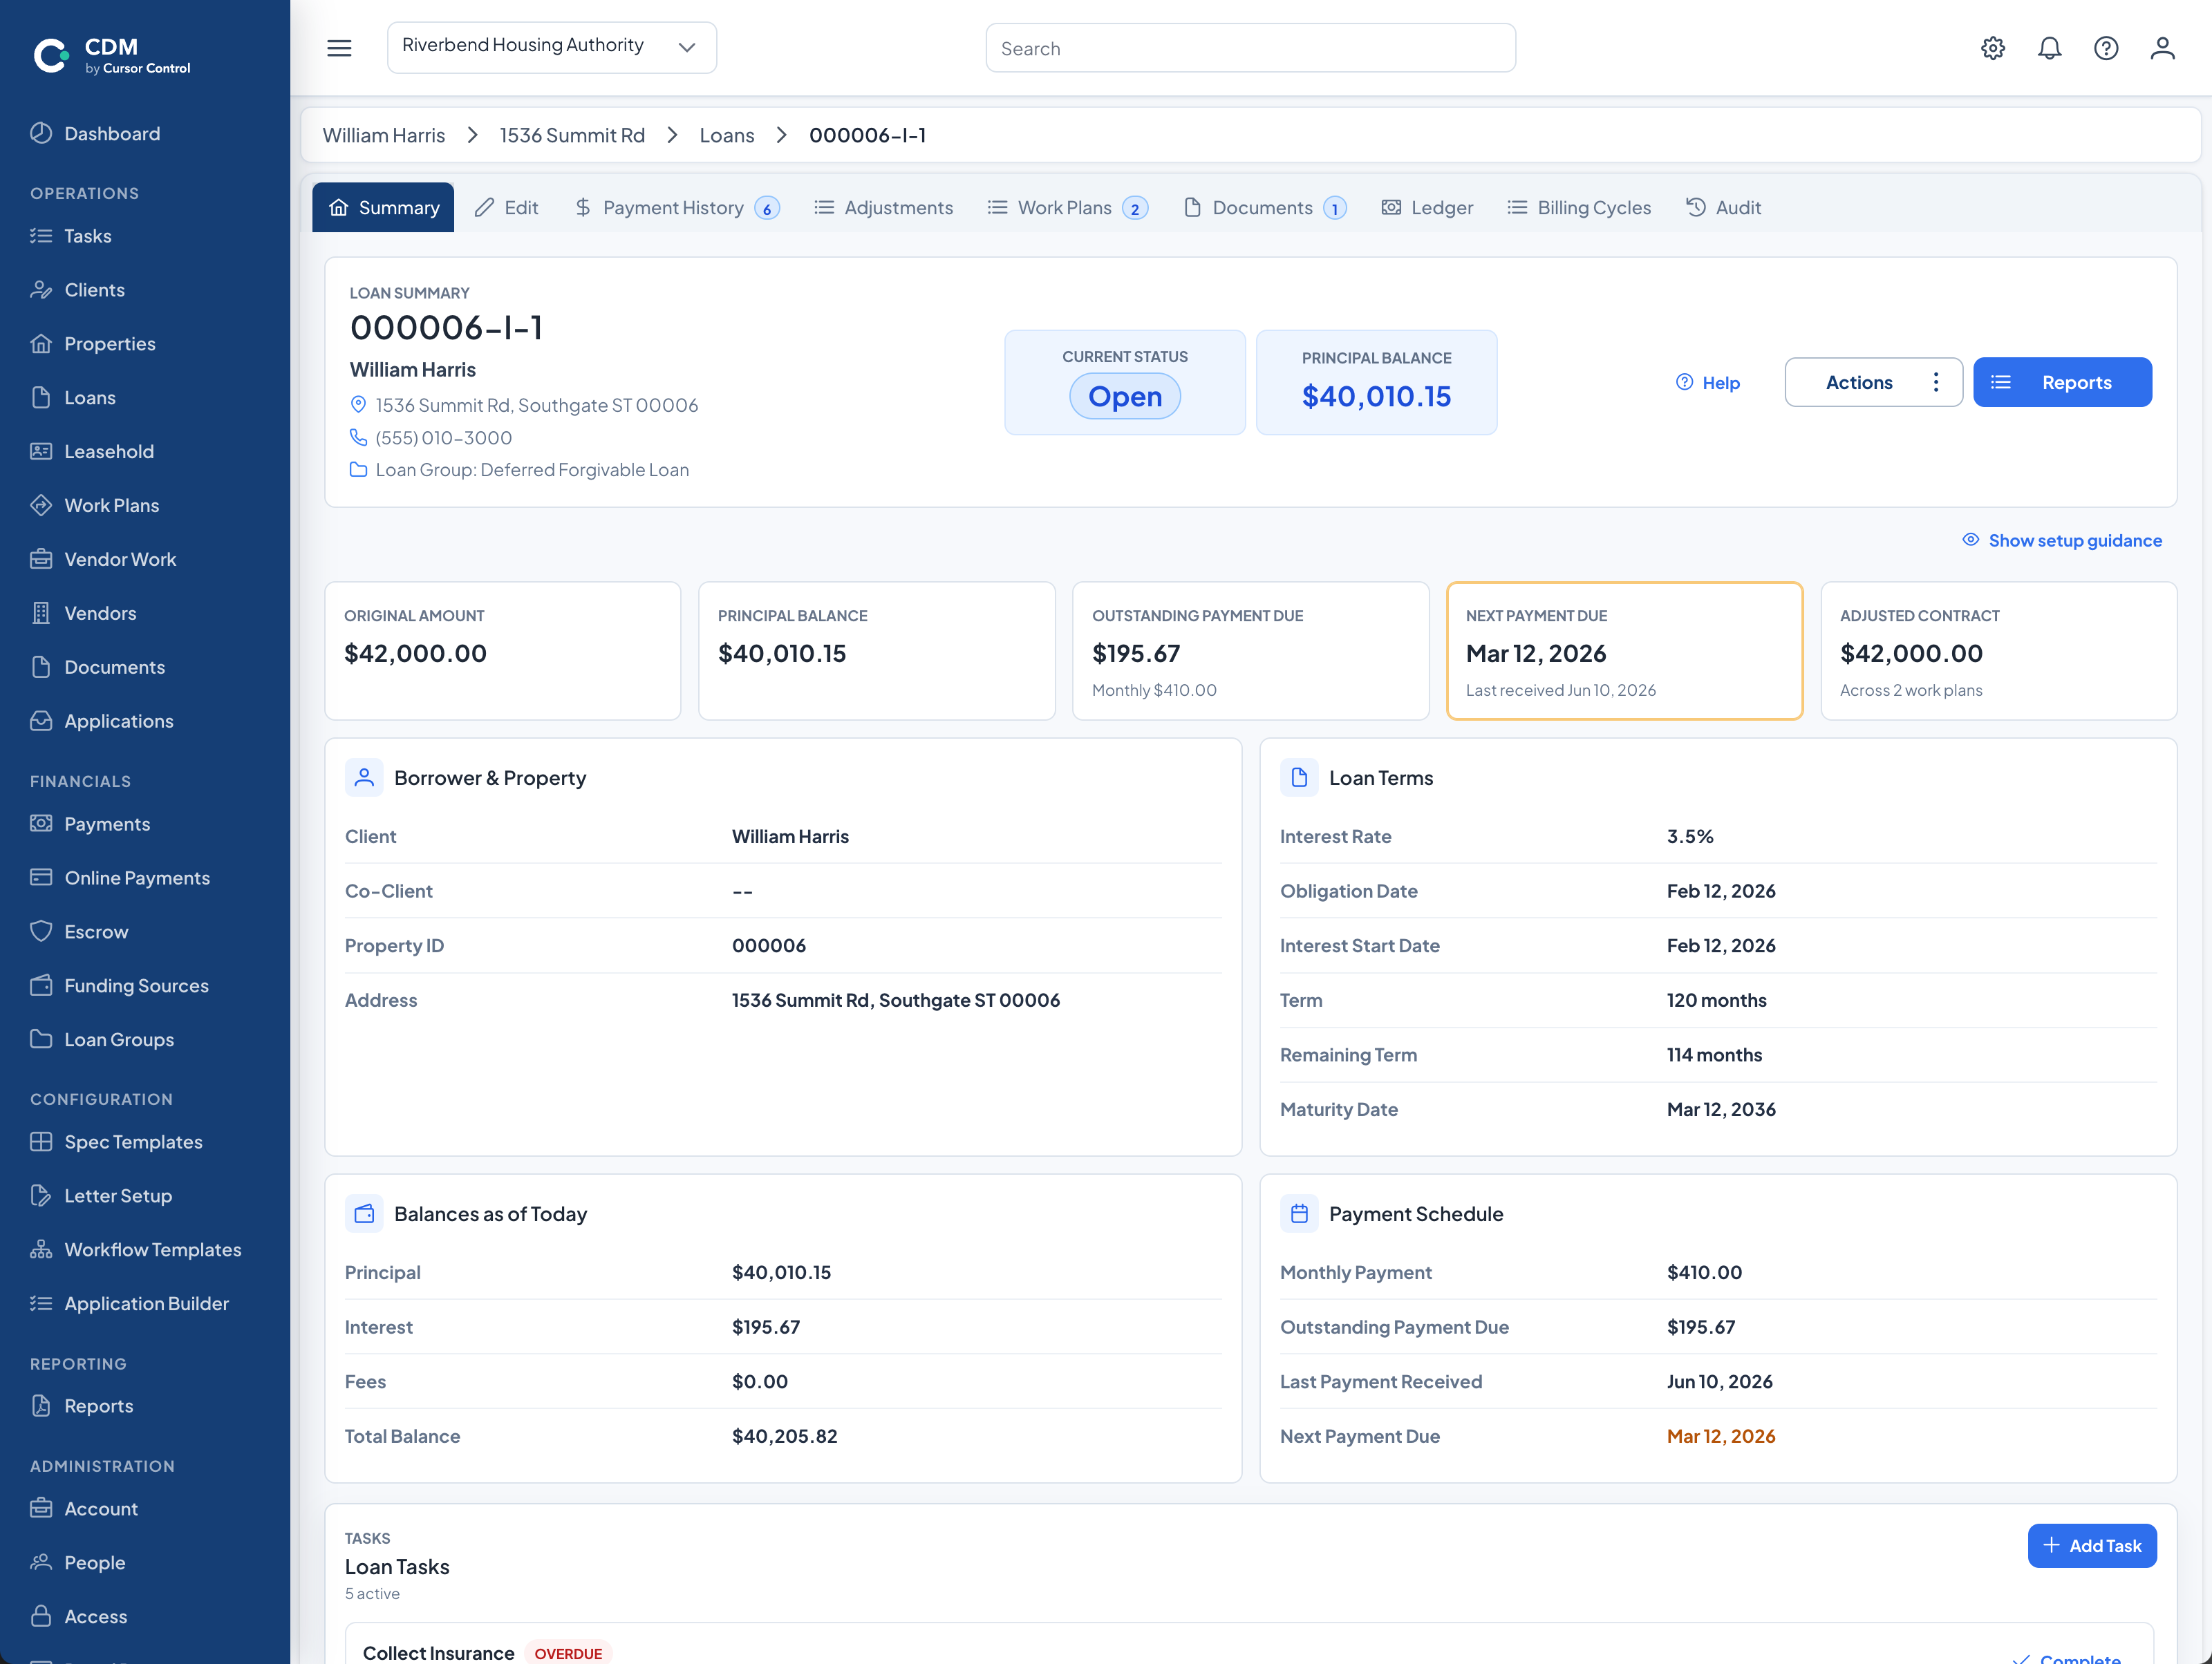Open the user profile icon
This screenshot has height=1664, width=2212.
(x=2162, y=48)
